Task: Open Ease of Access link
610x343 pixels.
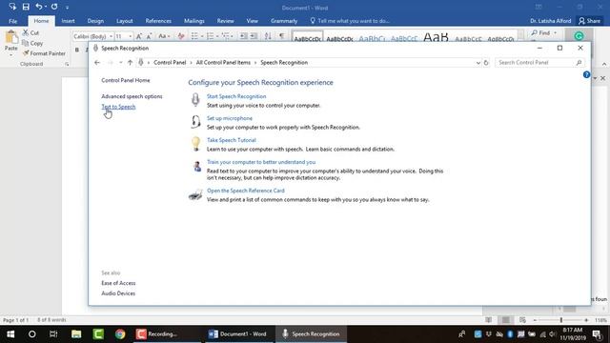Action: point(118,283)
